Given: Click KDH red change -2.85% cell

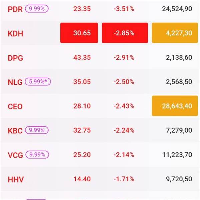Looking at the screenshot, I should (125, 33).
